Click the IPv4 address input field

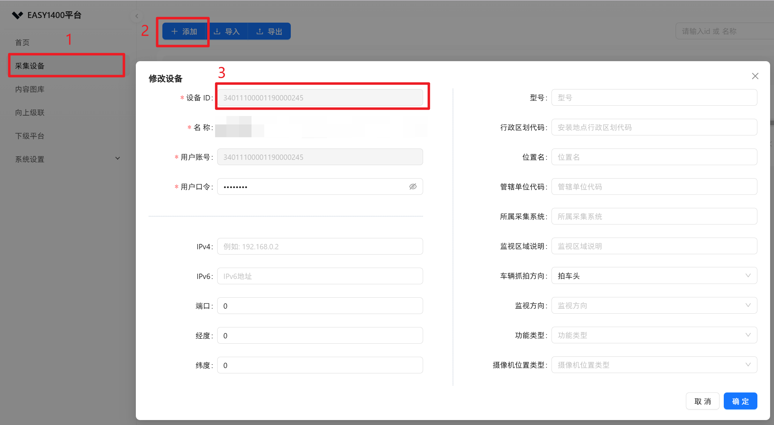click(x=320, y=246)
